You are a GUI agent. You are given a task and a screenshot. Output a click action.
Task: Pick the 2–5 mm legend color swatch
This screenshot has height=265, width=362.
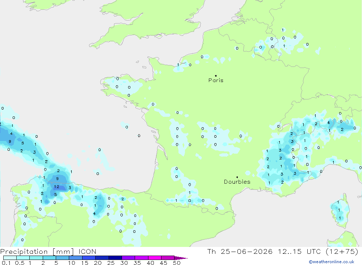click(49, 258)
